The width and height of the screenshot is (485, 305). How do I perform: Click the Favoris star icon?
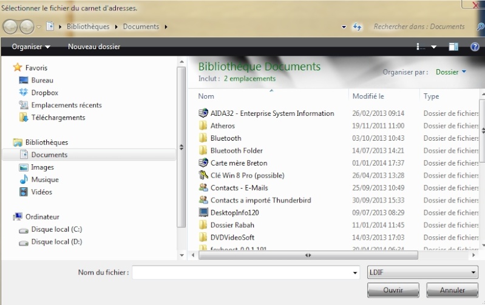tap(18, 67)
